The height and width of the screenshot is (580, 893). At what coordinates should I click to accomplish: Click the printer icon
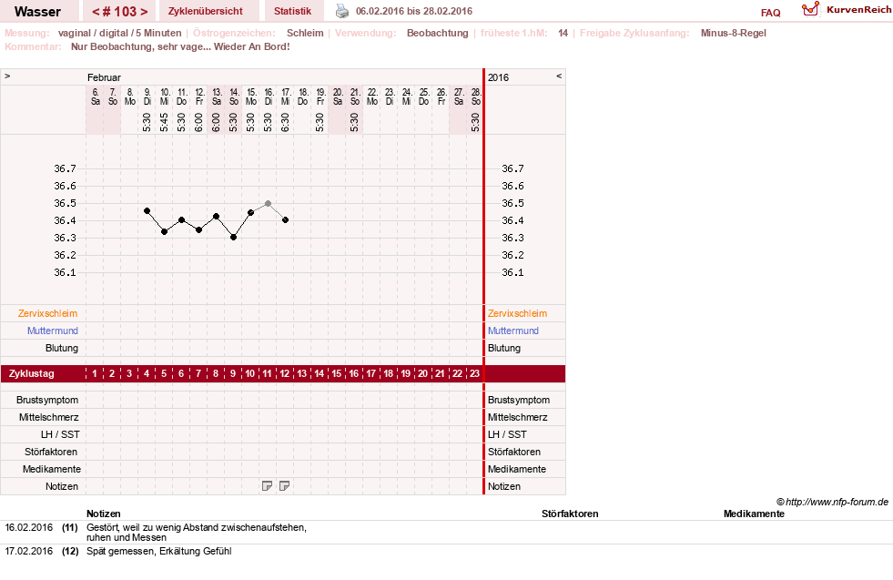[x=341, y=11]
